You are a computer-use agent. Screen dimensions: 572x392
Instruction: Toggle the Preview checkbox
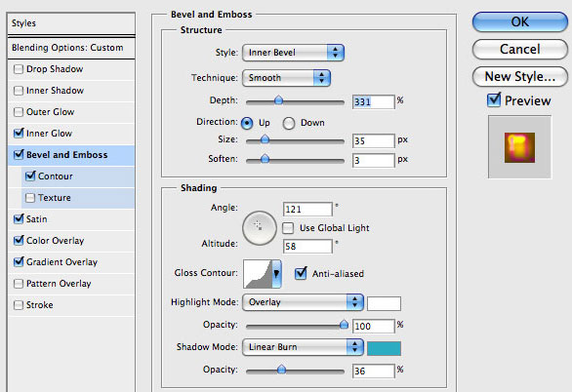click(494, 99)
